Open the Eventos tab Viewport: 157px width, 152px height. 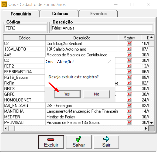click(x=99, y=14)
